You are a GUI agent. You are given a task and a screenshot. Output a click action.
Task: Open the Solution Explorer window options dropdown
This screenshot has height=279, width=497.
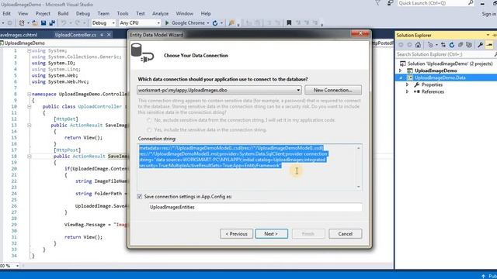[x=488, y=35]
